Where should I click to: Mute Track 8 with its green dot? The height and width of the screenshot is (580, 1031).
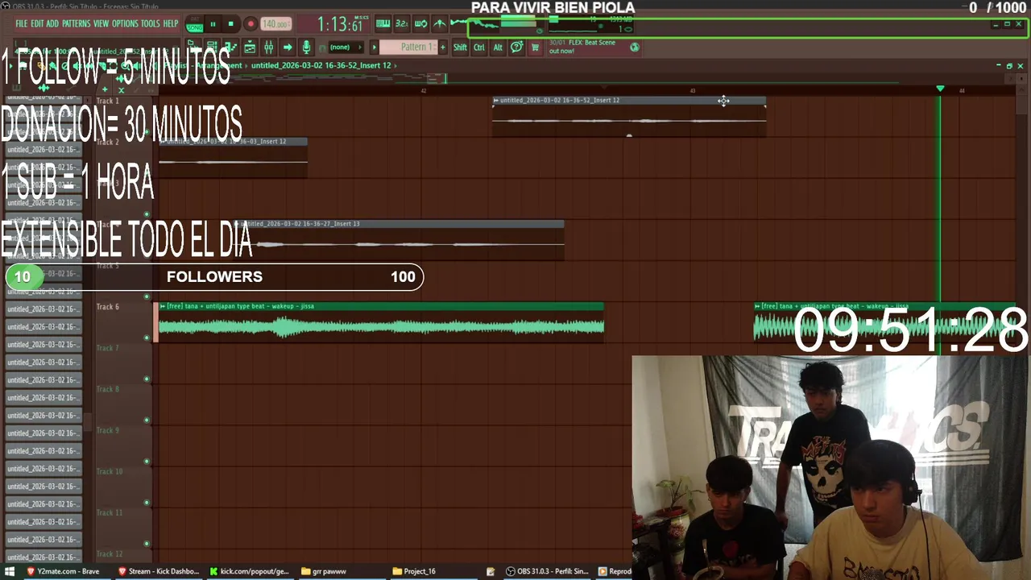pyautogui.click(x=147, y=420)
